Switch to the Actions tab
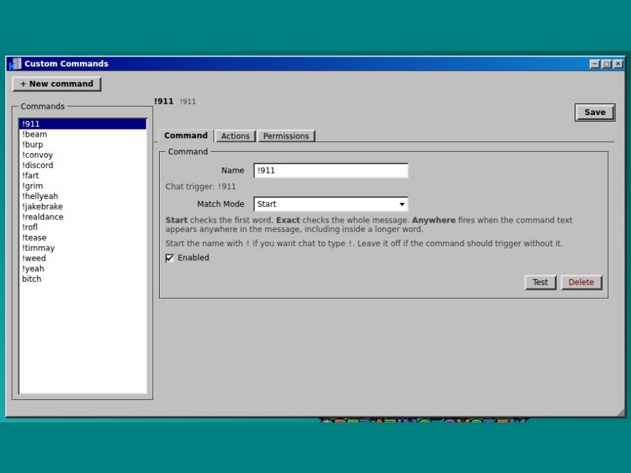The height and width of the screenshot is (473, 631). click(x=235, y=136)
